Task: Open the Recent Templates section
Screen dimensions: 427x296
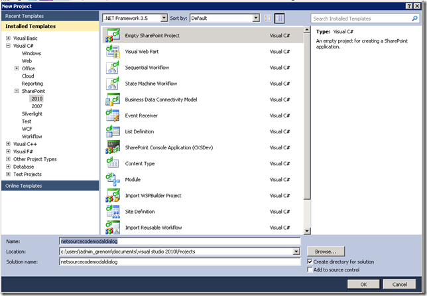Action: coord(50,16)
